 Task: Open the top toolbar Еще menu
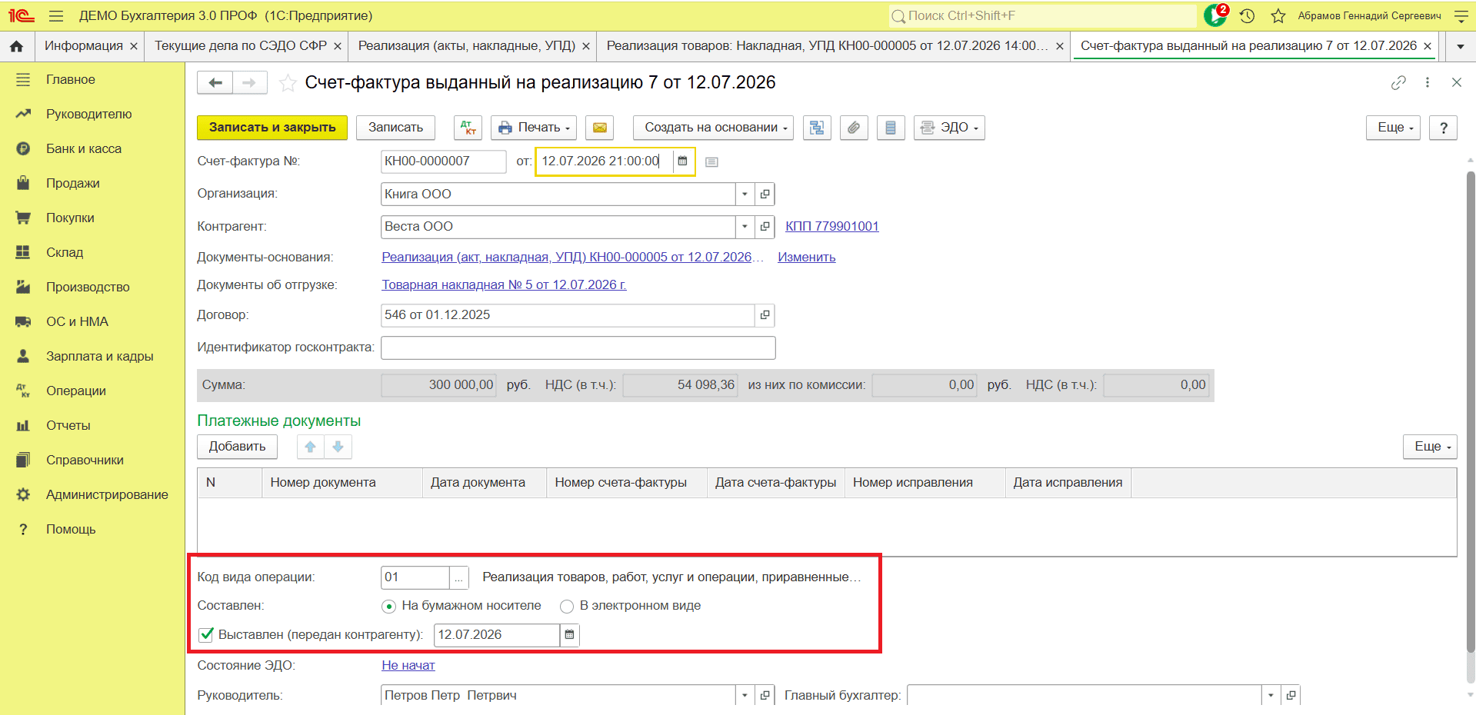(x=1393, y=128)
